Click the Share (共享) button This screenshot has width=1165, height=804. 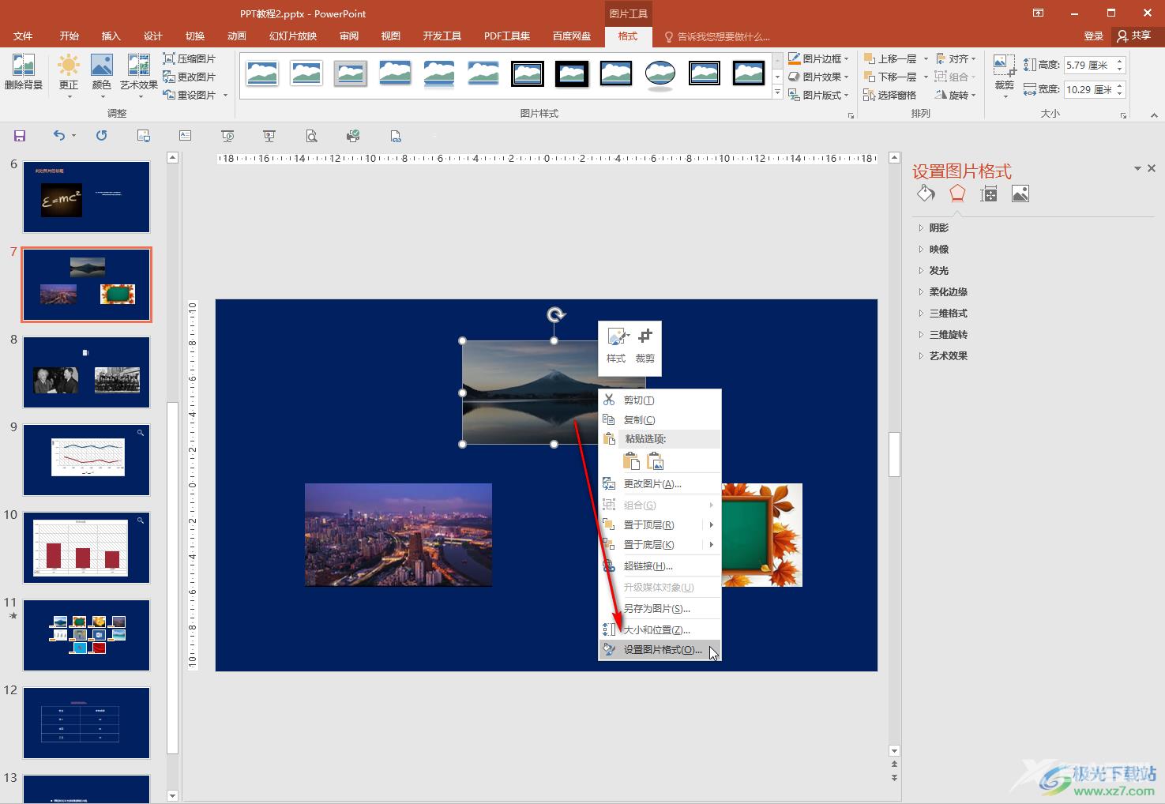1135,36
